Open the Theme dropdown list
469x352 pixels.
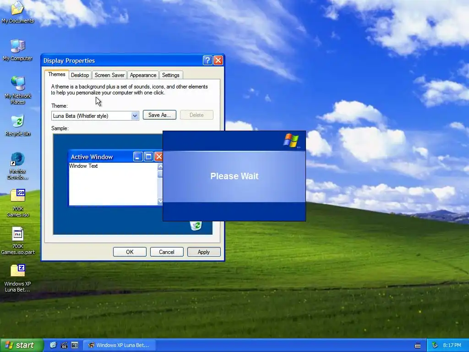135,116
